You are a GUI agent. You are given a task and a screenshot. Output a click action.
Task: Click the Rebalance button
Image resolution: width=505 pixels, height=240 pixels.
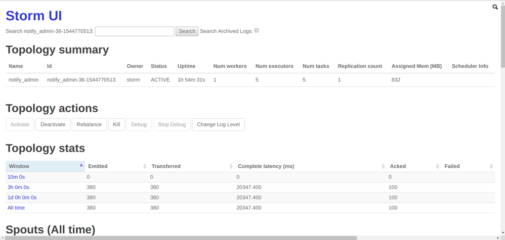coord(89,124)
